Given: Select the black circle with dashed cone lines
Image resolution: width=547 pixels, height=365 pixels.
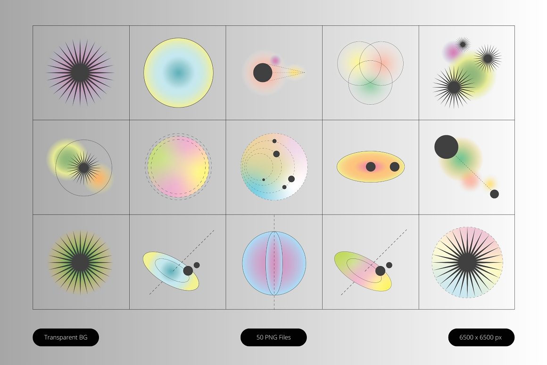Looking at the screenshot, I should pos(263,73).
